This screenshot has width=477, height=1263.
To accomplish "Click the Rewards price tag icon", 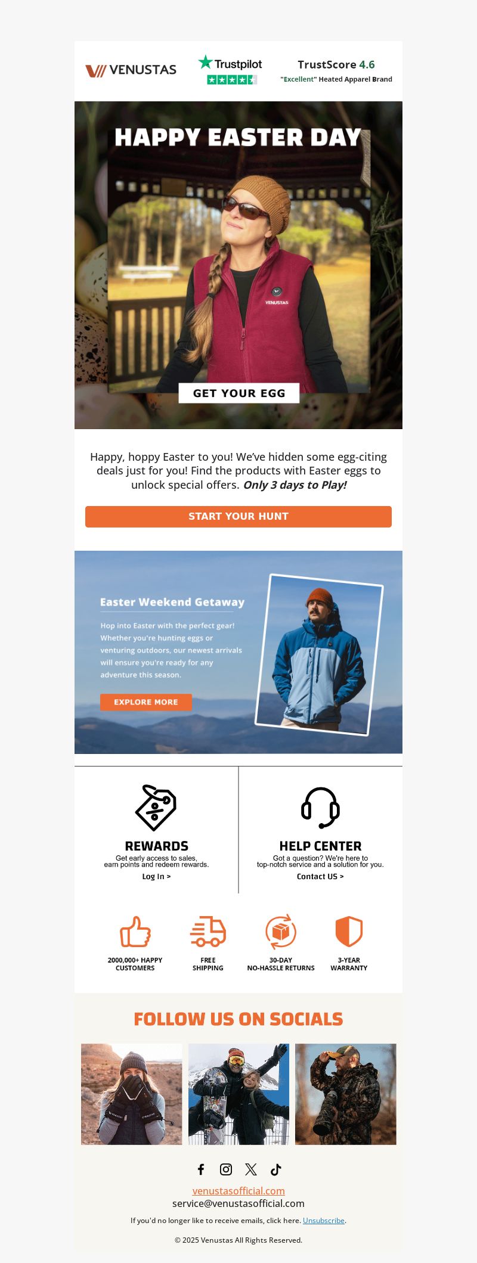I will 156,808.
